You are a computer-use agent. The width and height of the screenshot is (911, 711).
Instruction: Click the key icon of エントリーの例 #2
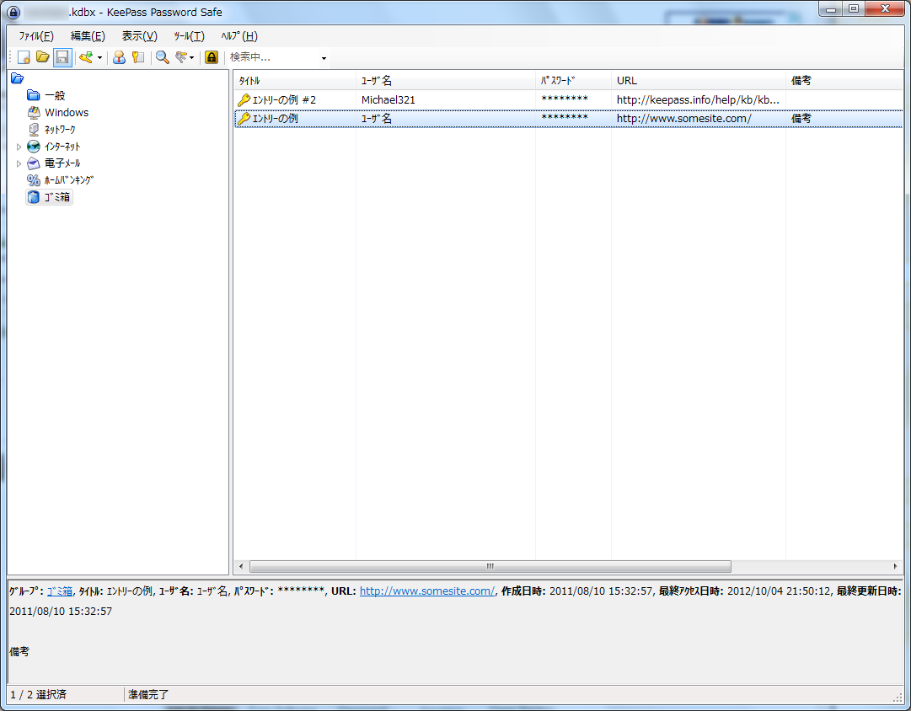tap(244, 100)
